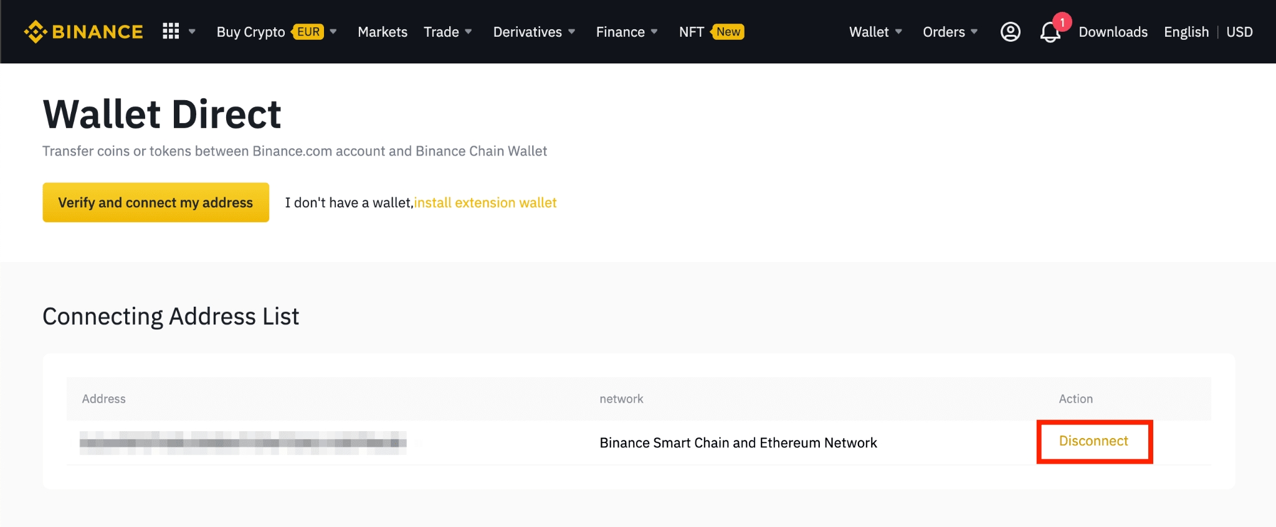Follow the install extension wallet link

pyautogui.click(x=485, y=203)
